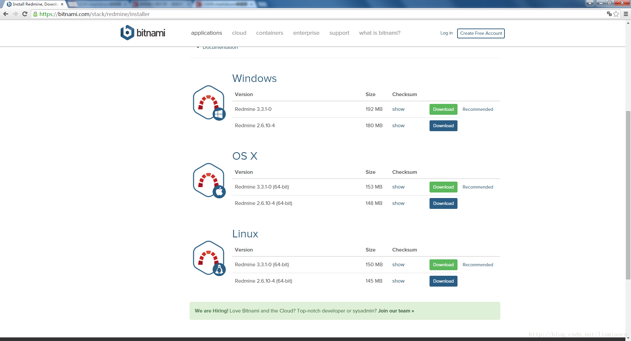Click the scrollbar up arrow

point(628,23)
